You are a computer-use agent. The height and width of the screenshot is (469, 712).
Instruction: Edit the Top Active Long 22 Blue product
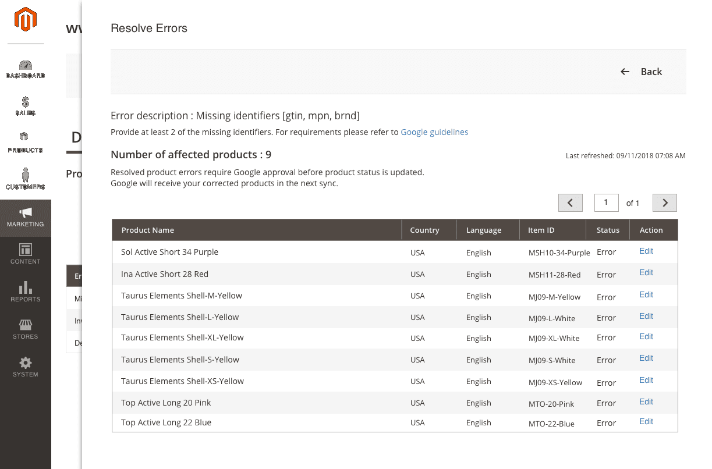646,422
